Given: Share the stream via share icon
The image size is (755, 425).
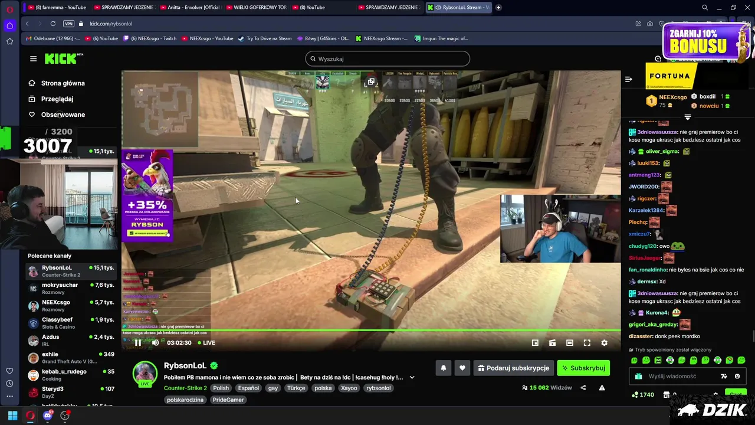Looking at the screenshot, I should (583, 388).
